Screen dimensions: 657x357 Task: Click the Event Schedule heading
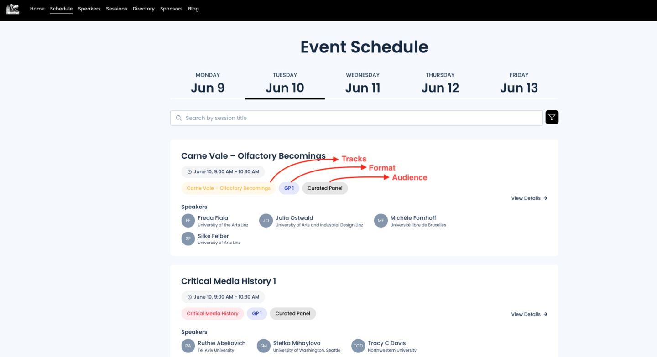pyautogui.click(x=364, y=47)
